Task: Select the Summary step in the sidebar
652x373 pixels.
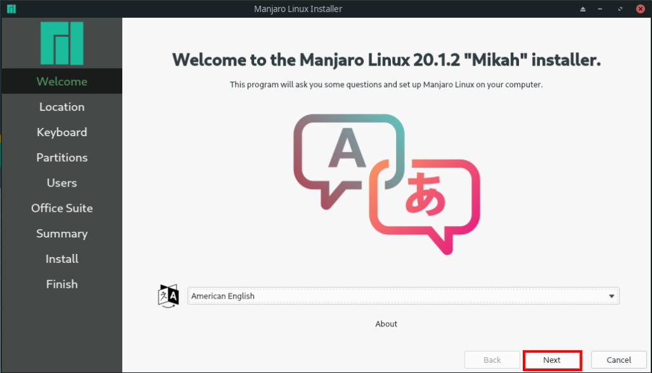Action: click(x=62, y=233)
